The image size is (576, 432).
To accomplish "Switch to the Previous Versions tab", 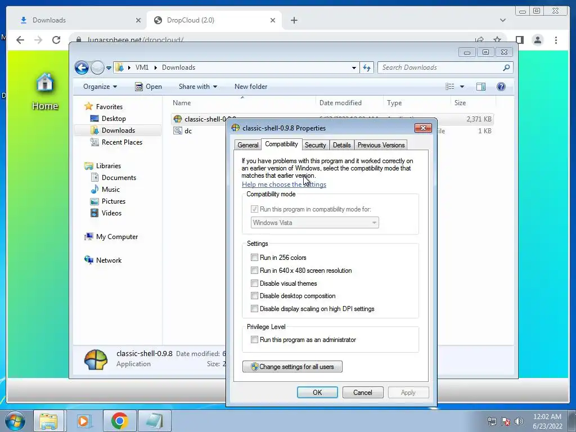I will (x=381, y=145).
